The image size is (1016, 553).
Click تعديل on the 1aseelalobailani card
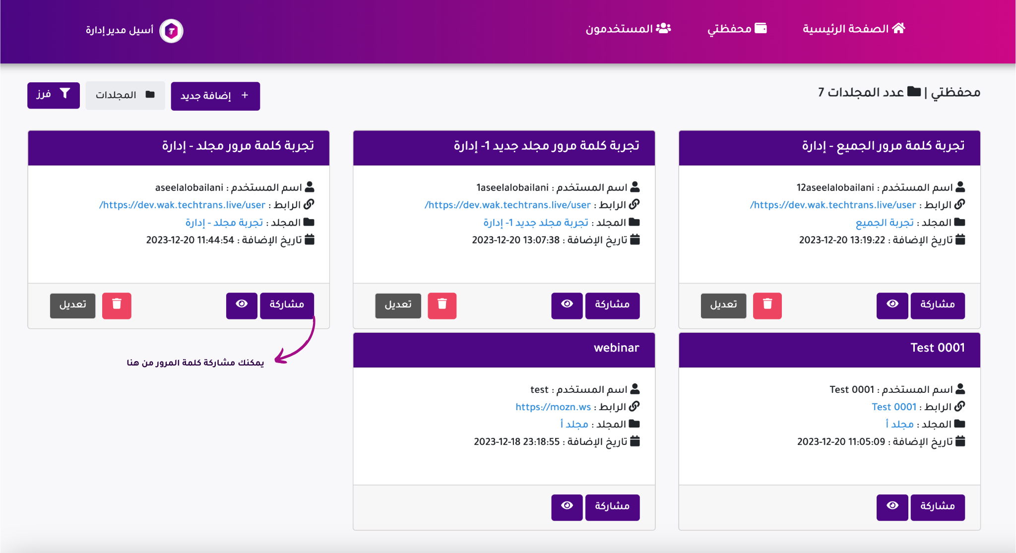pyautogui.click(x=398, y=305)
